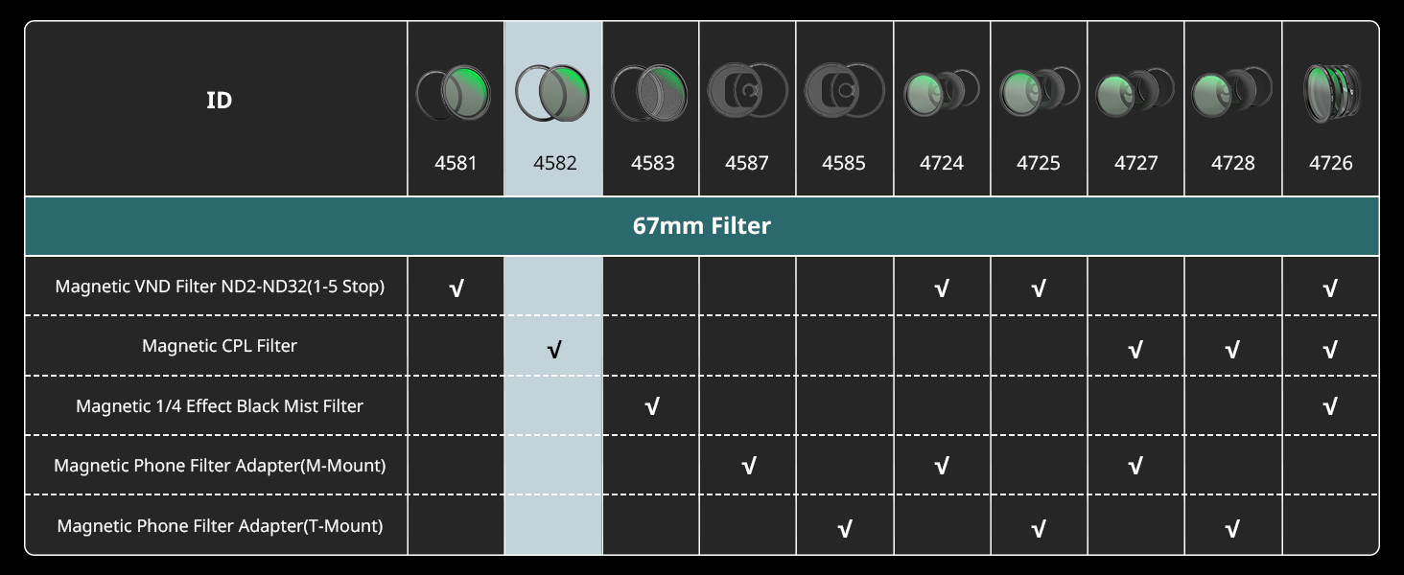Select Magnetic 1/4 Effect Black Mist Filter label

tap(220, 406)
